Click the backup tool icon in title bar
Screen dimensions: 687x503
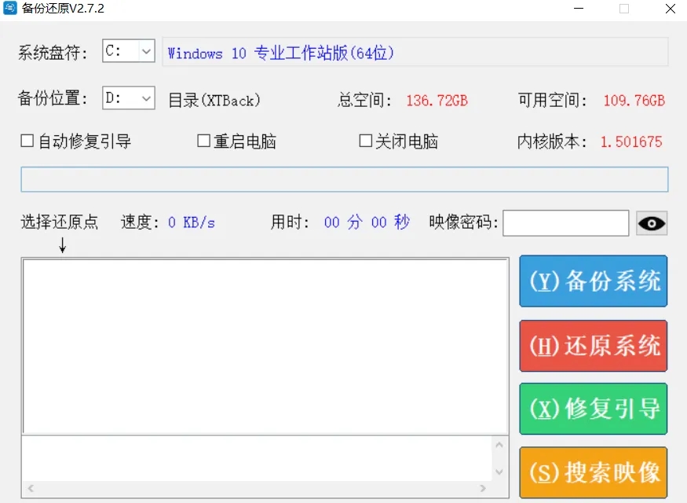click(x=9, y=9)
